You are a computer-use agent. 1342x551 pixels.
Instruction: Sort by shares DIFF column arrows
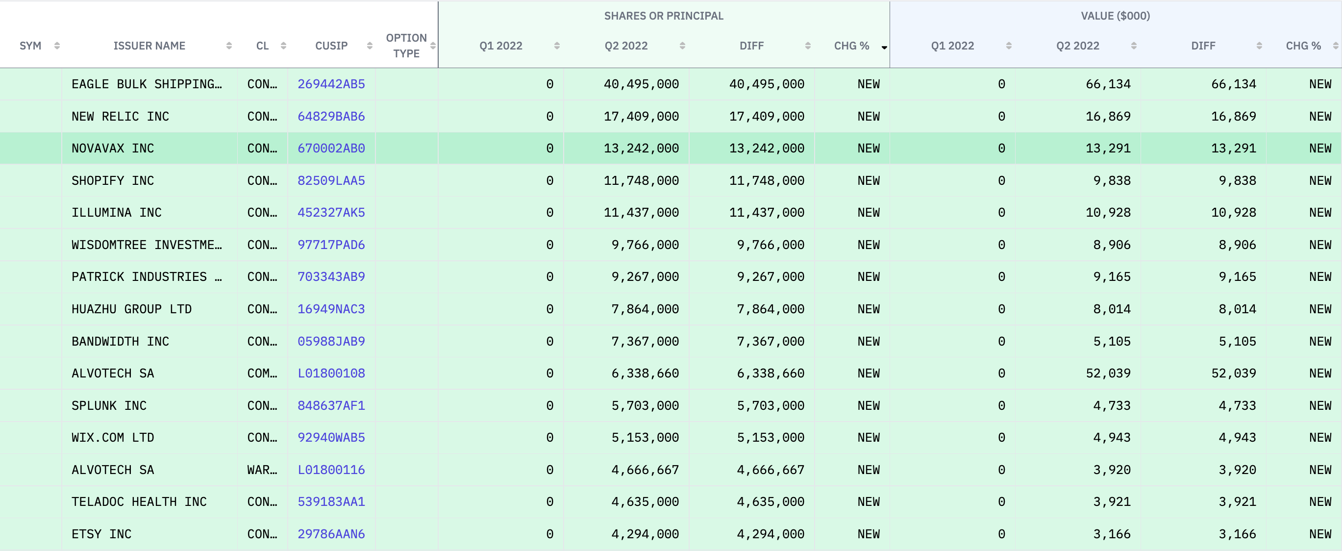click(807, 46)
